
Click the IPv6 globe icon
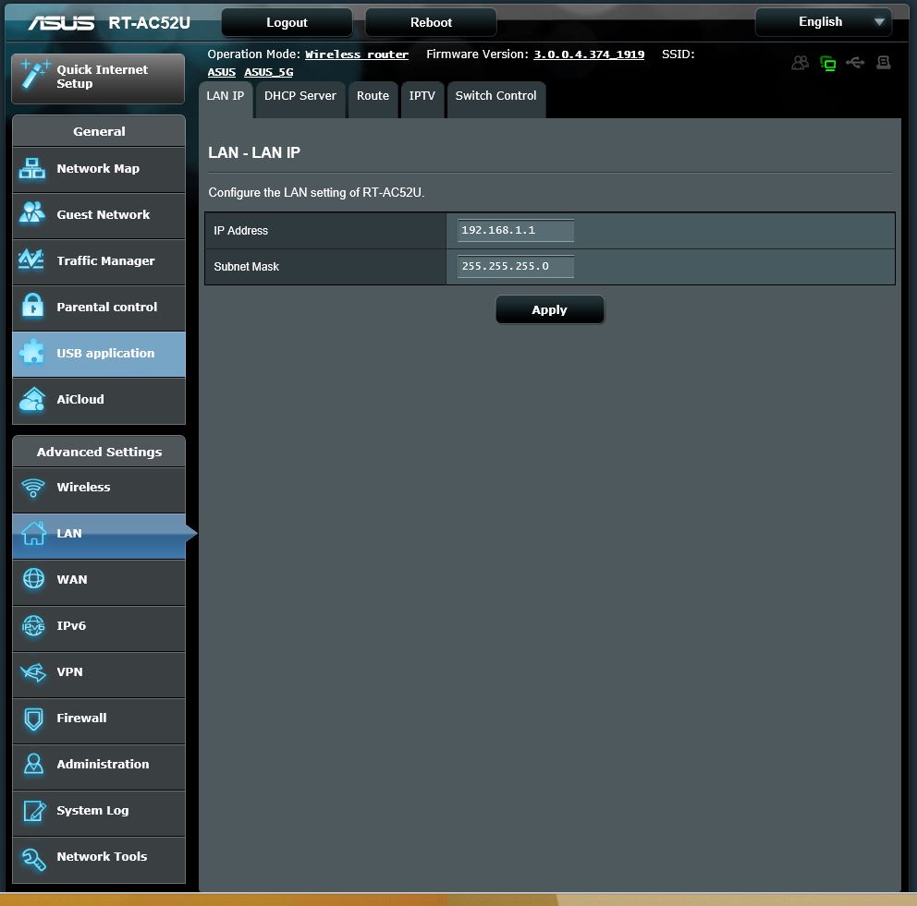pos(33,625)
